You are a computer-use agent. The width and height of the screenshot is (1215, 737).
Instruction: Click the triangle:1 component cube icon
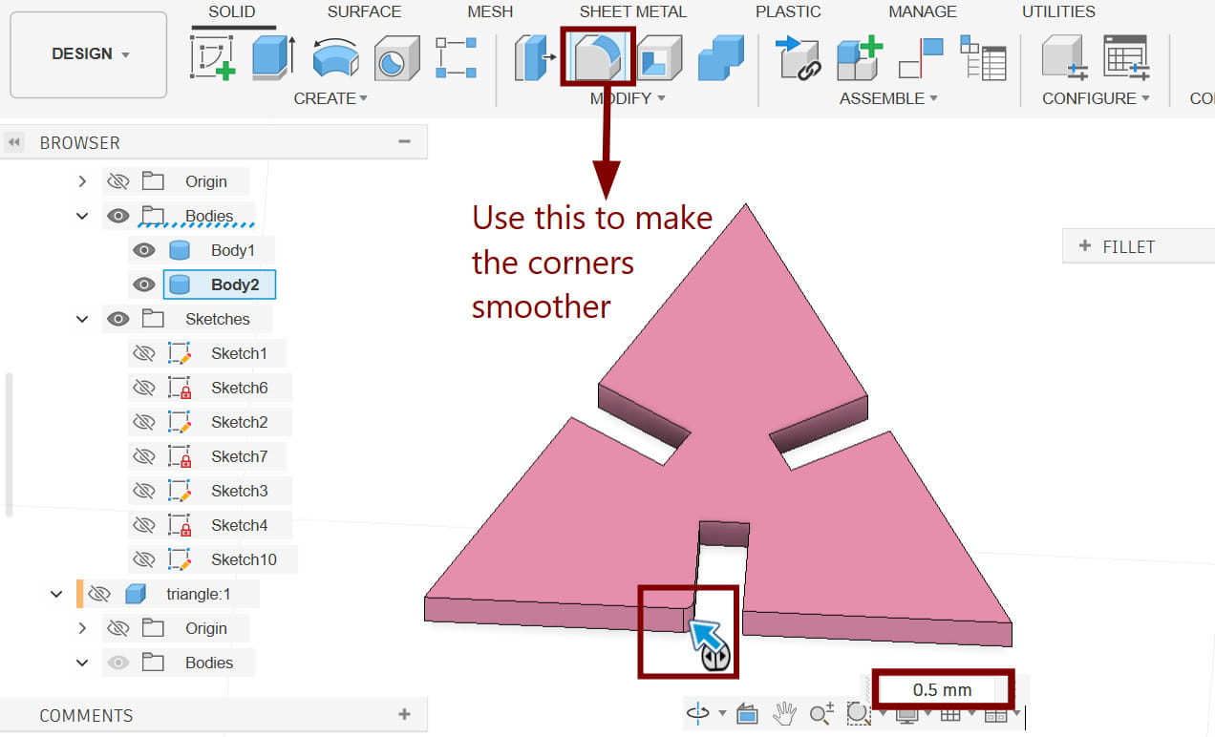(x=136, y=594)
